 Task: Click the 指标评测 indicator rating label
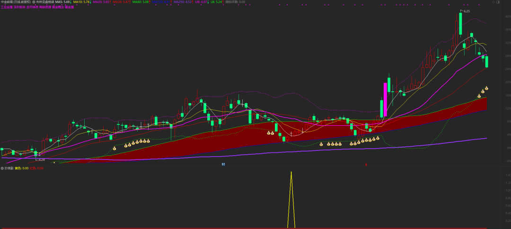click(x=235, y=2)
